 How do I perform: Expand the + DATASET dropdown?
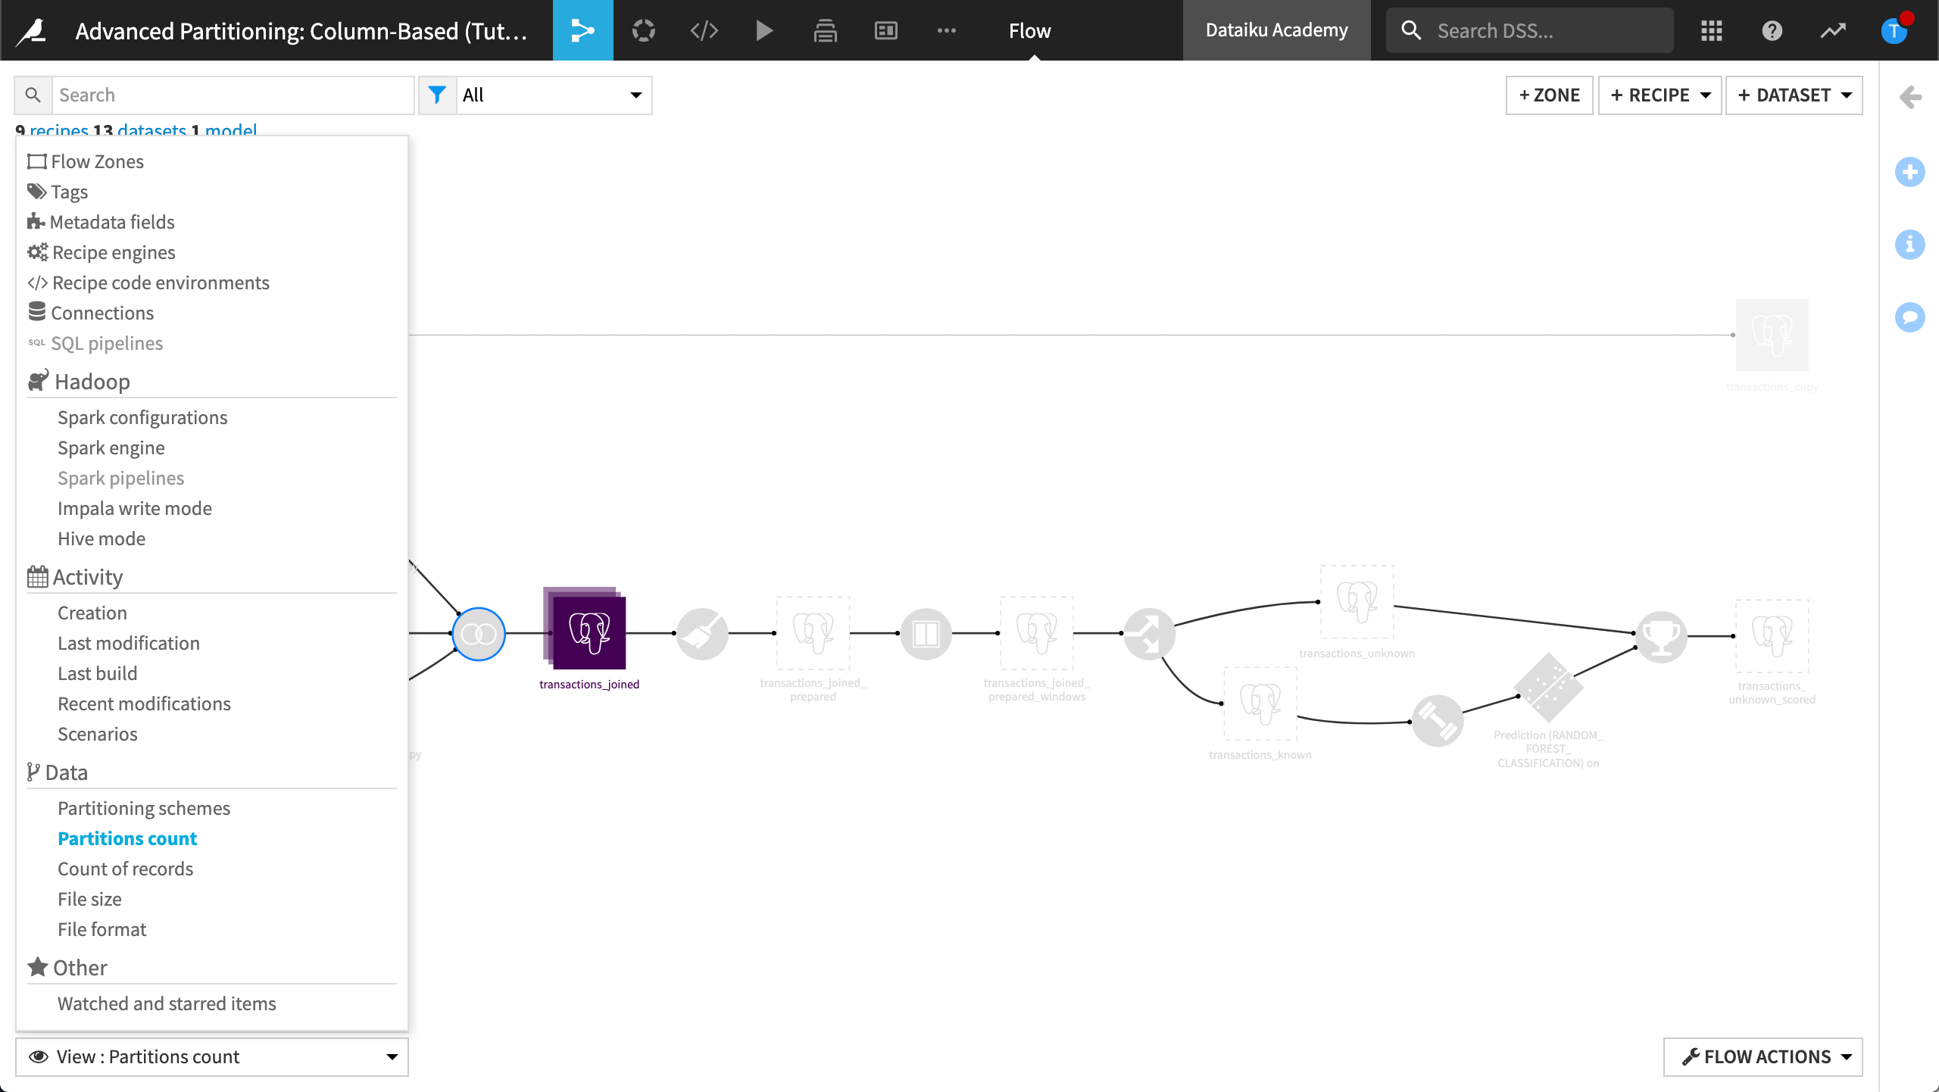point(1794,95)
